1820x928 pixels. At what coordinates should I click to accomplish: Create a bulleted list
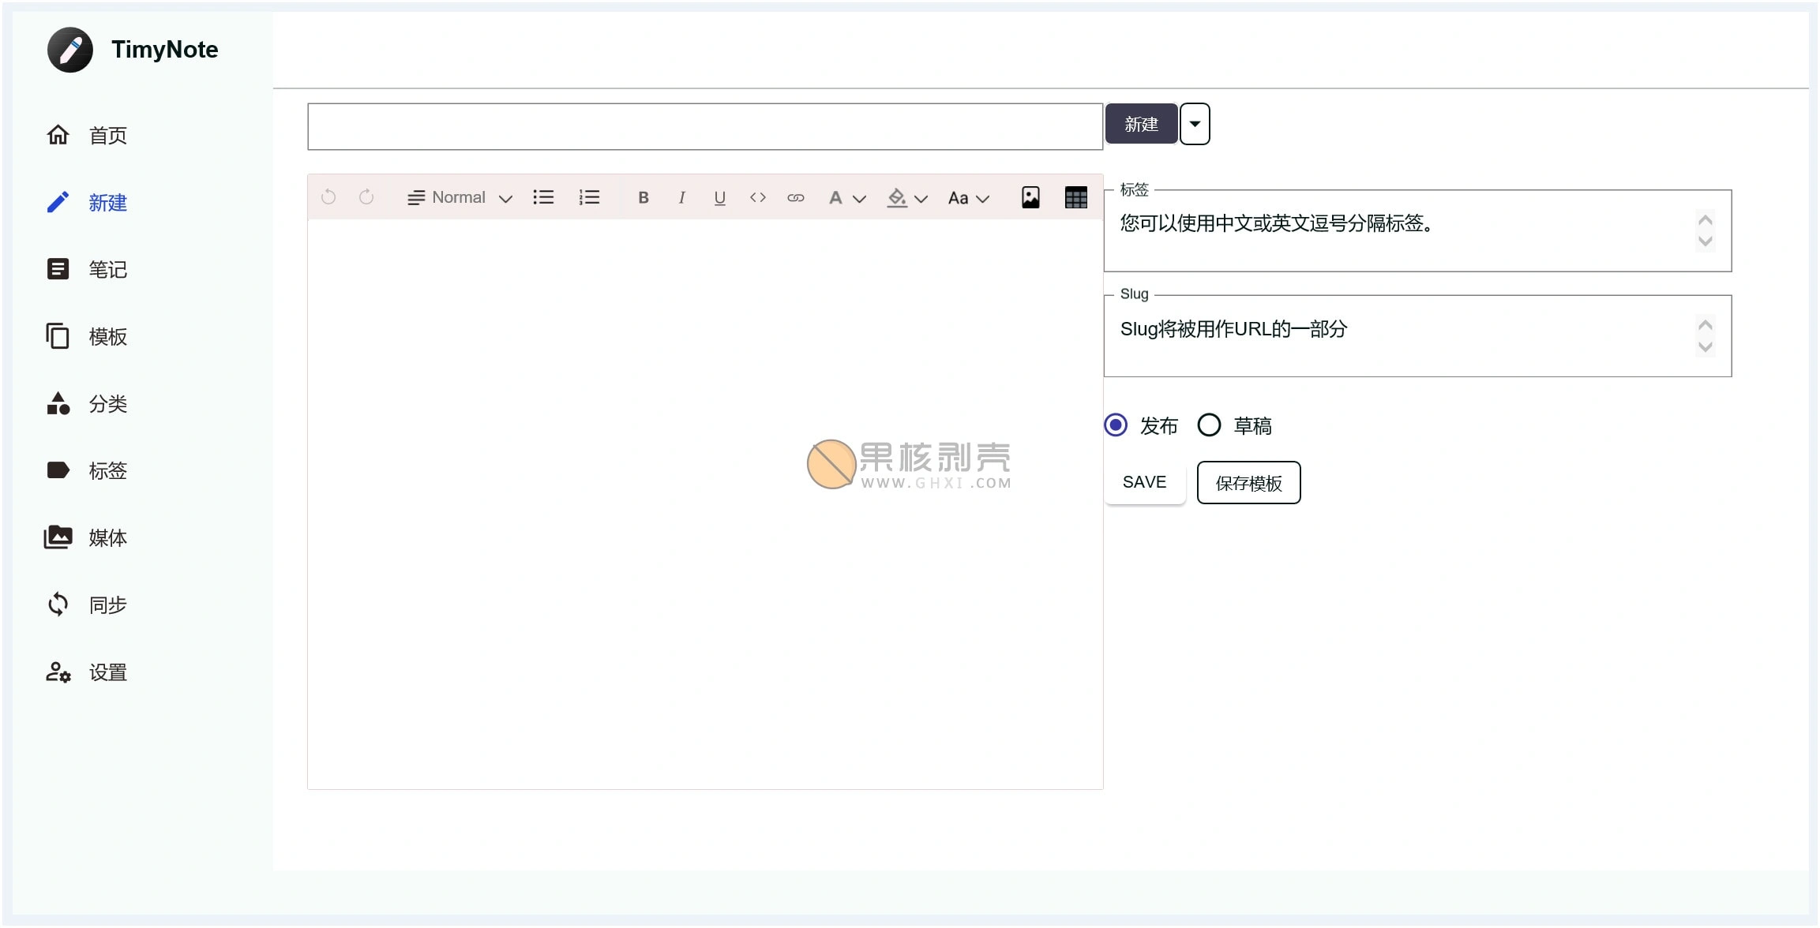point(543,198)
